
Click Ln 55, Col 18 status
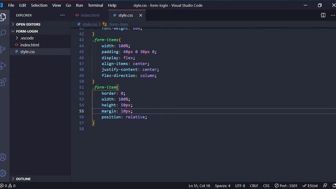[x=199, y=185]
